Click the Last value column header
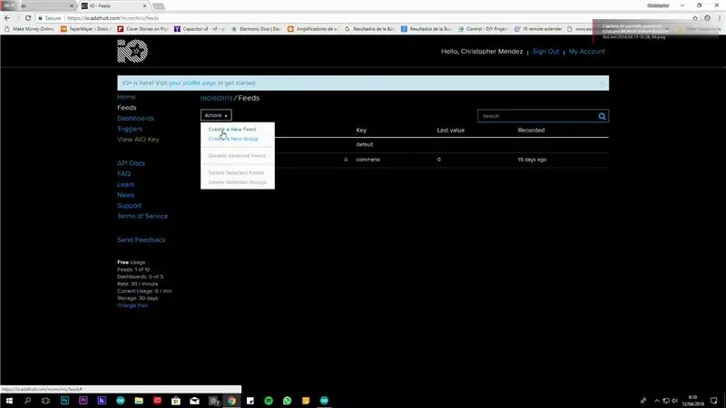The height and width of the screenshot is (408, 726). click(x=450, y=131)
